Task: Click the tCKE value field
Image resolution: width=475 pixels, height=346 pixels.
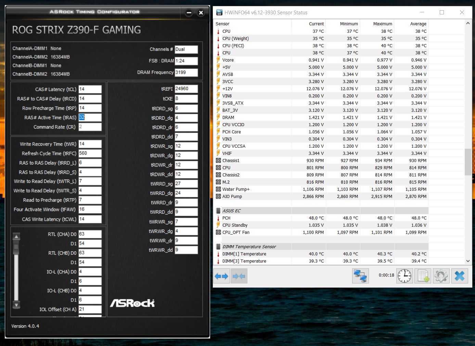Action: 186,98
